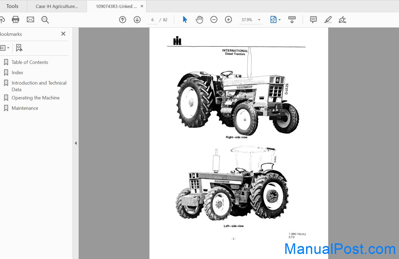
Task: Click the Print file icon
Action: click(16, 20)
